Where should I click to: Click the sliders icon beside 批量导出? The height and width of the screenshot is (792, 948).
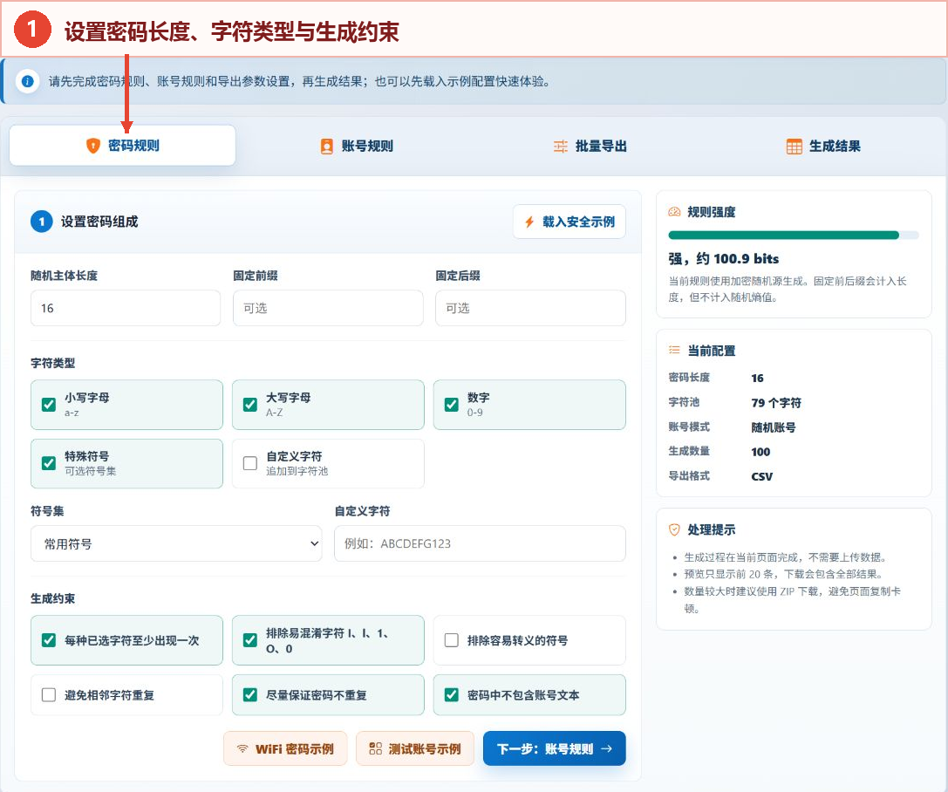(x=561, y=147)
